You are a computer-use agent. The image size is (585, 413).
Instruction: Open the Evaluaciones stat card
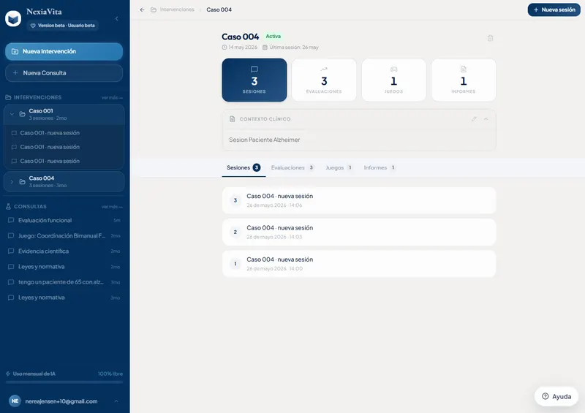(324, 80)
